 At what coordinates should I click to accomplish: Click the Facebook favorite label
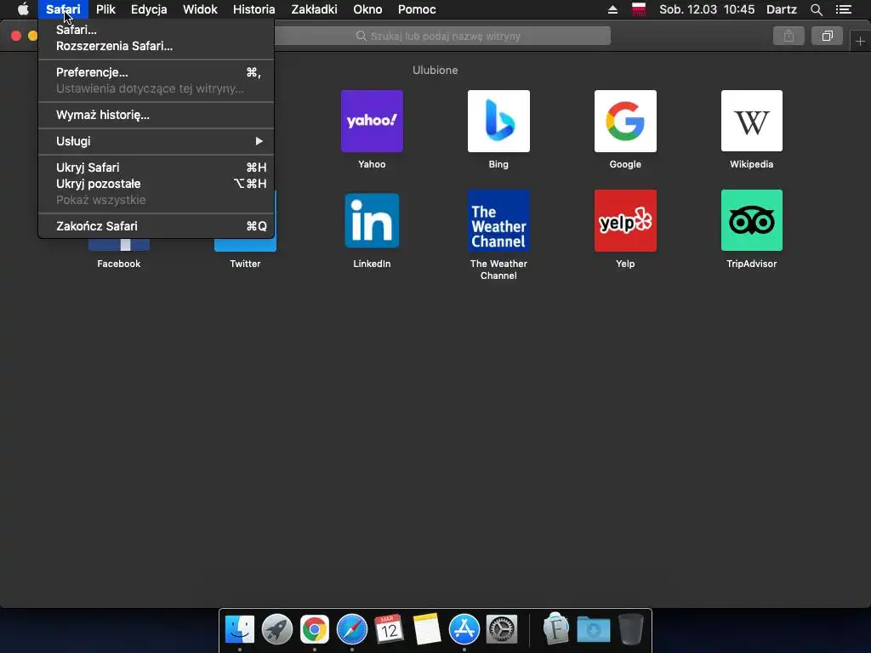tap(119, 264)
